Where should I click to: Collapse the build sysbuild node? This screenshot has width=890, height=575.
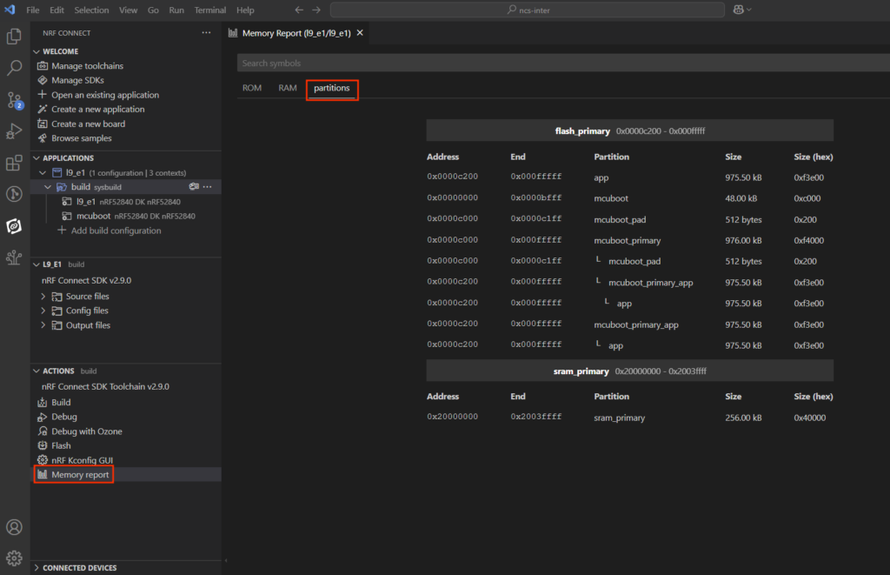(48, 187)
